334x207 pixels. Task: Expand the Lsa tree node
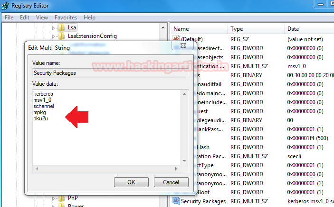(53, 28)
